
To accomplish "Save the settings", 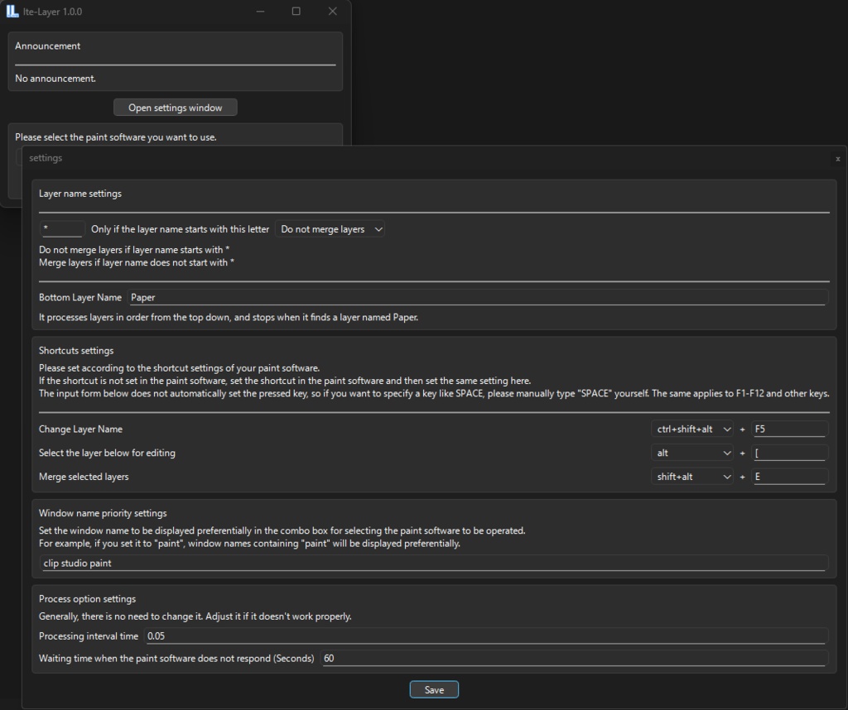I will pyautogui.click(x=434, y=689).
